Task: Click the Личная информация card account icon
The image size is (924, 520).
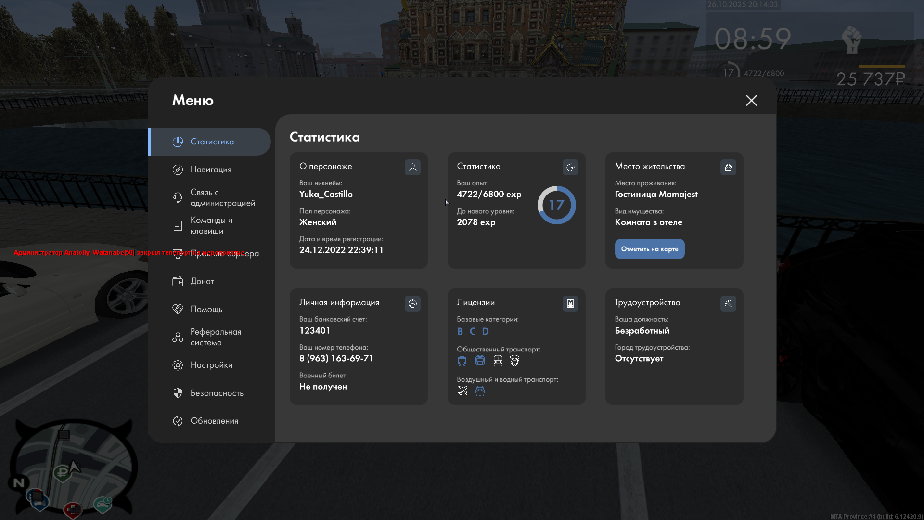Action: point(412,303)
